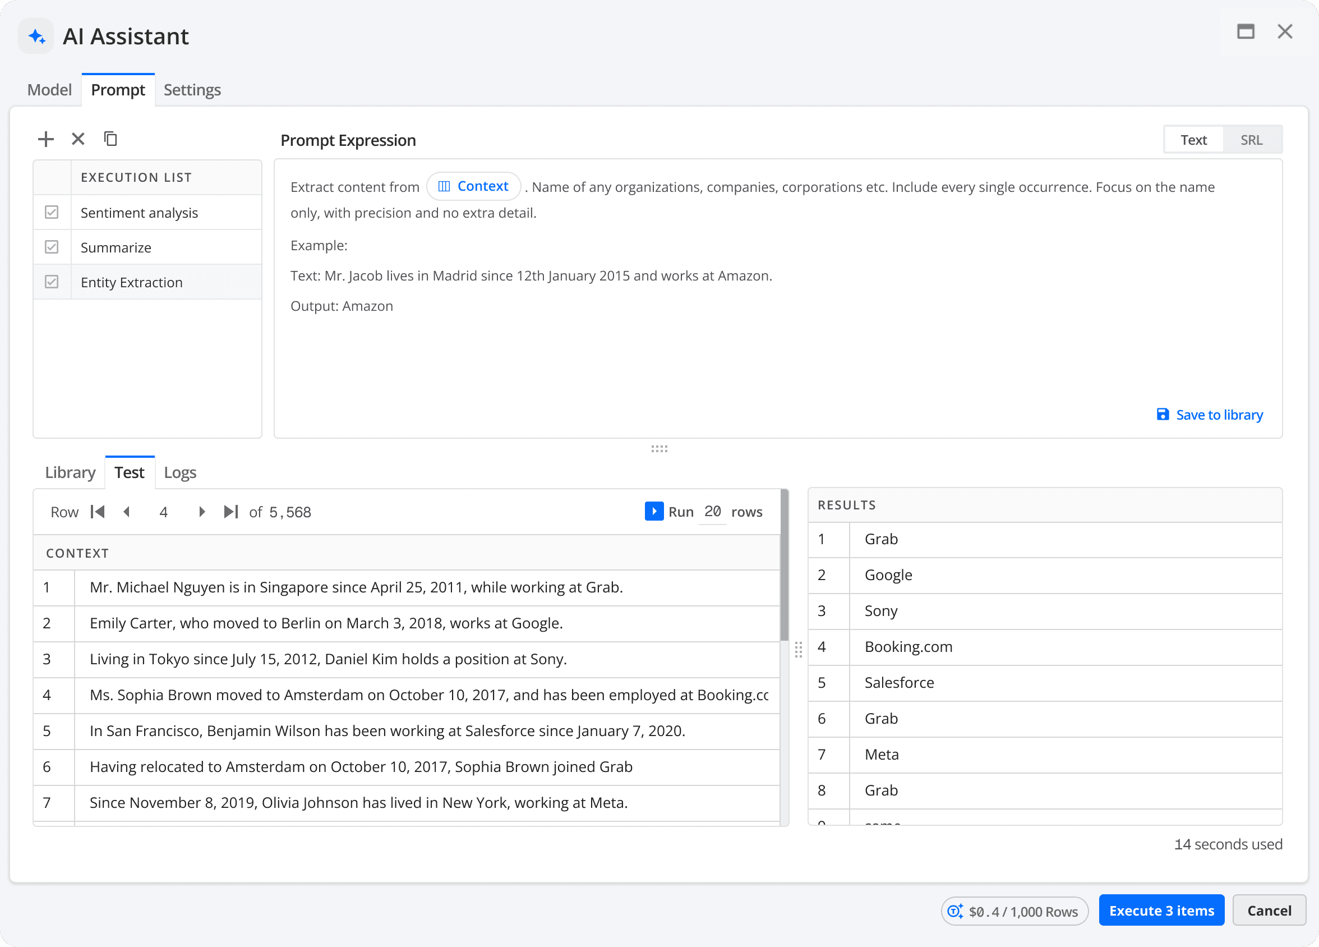This screenshot has width=1319, height=947.
Task: Open the Settings tab
Action: pyautogui.click(x=192, y=90)
